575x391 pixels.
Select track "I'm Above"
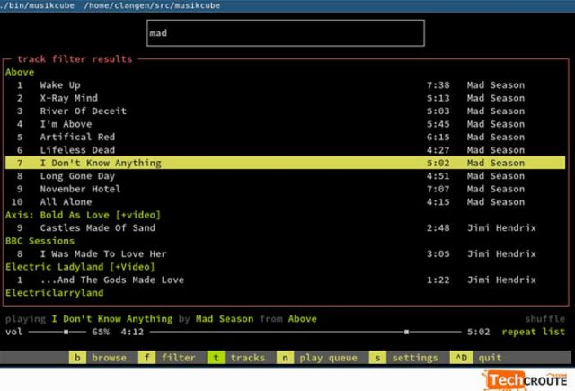pyautogui.click(x=286, y=124)
